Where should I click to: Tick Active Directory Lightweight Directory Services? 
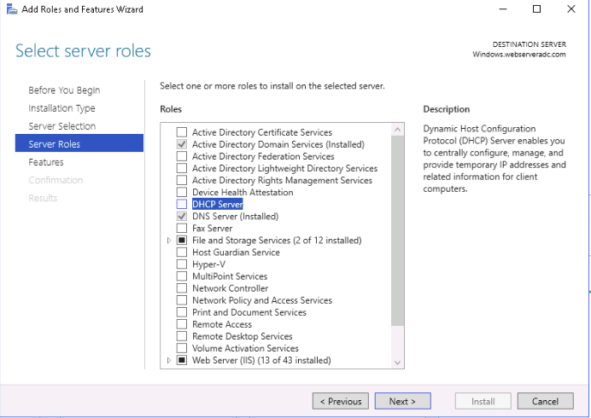coord(182,168)
